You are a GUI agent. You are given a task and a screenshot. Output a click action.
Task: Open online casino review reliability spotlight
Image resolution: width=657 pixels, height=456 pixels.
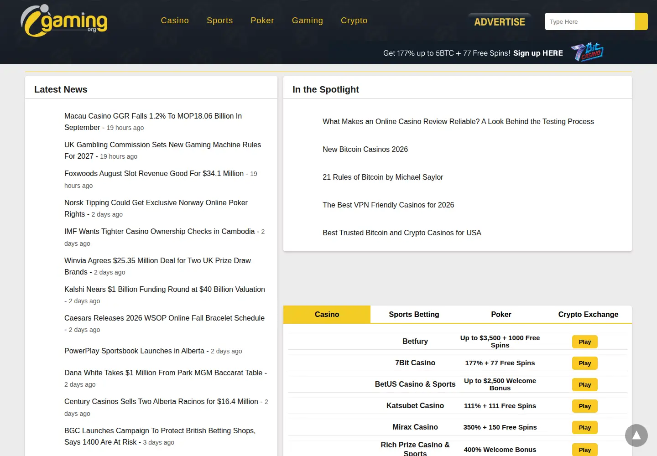458,121
